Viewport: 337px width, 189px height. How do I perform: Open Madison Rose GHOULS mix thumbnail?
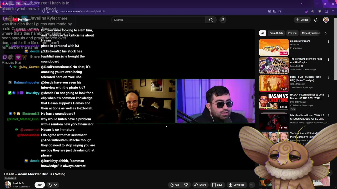(x=274, y=122)
